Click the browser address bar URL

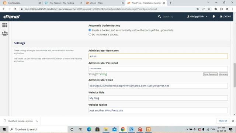[x=91, y=9]
